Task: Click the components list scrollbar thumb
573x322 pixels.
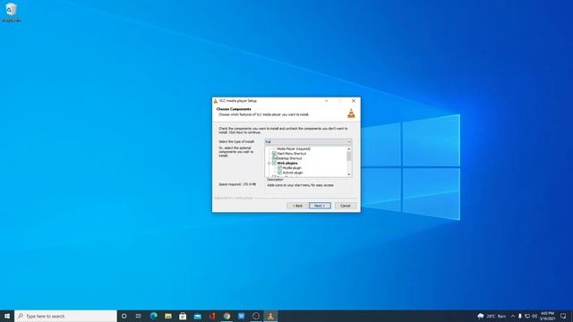Action: point(349,157)
